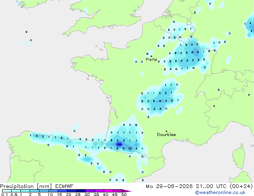The image size is (254, 196).
Task: Click the '0.1' legend scale label
Action: (4, 194)
